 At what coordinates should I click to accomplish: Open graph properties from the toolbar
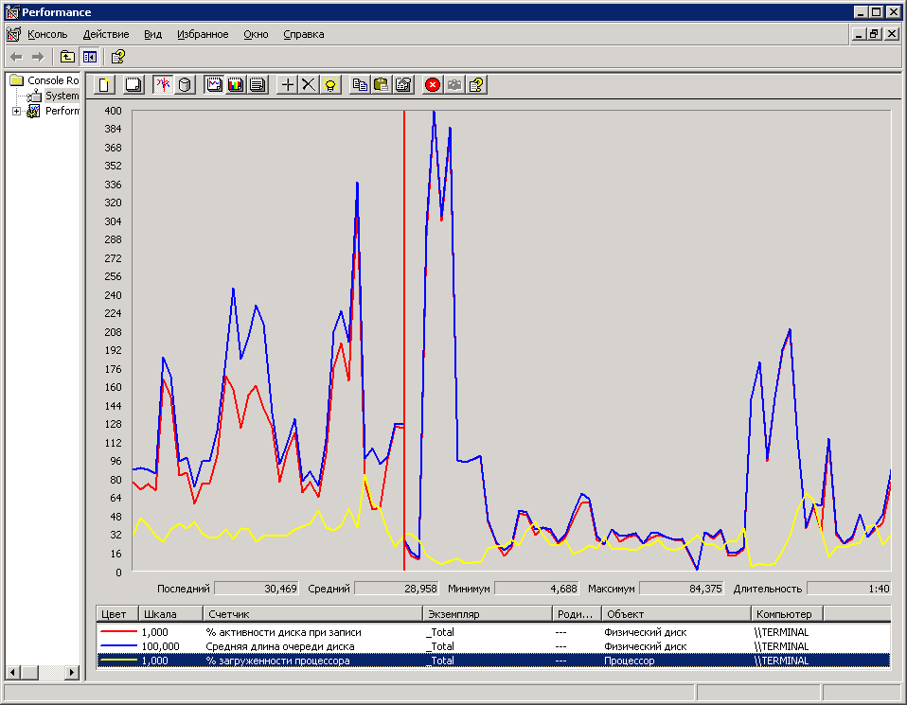tap(403, 85)
